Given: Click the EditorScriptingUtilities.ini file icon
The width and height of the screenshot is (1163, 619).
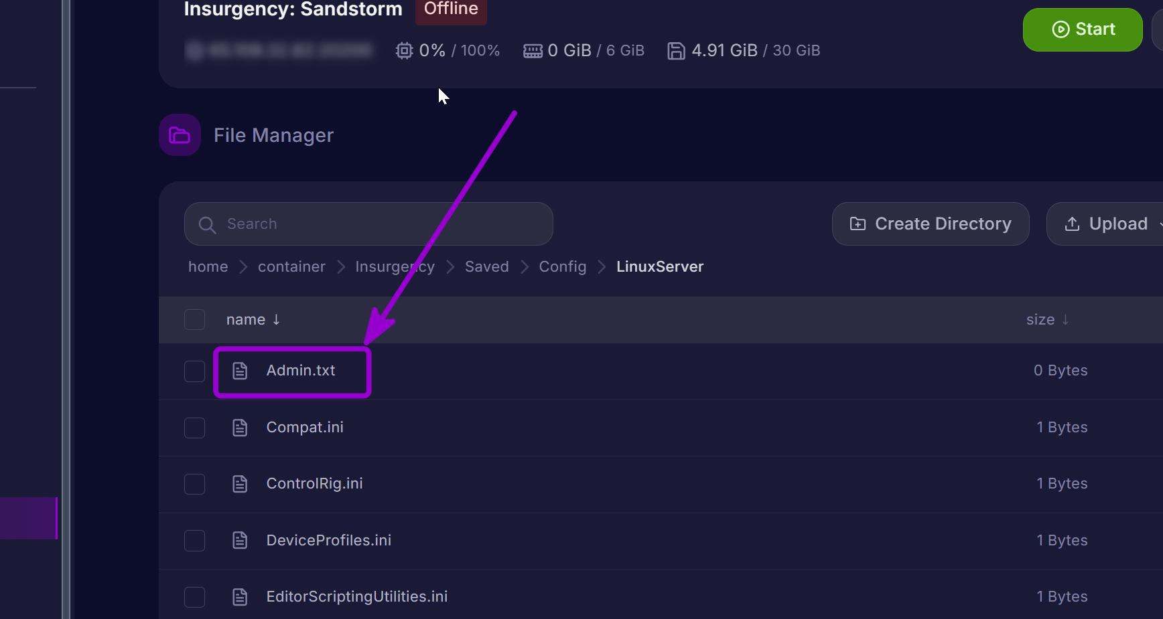Looking at the screenshot, I should [x=240, y=597].
